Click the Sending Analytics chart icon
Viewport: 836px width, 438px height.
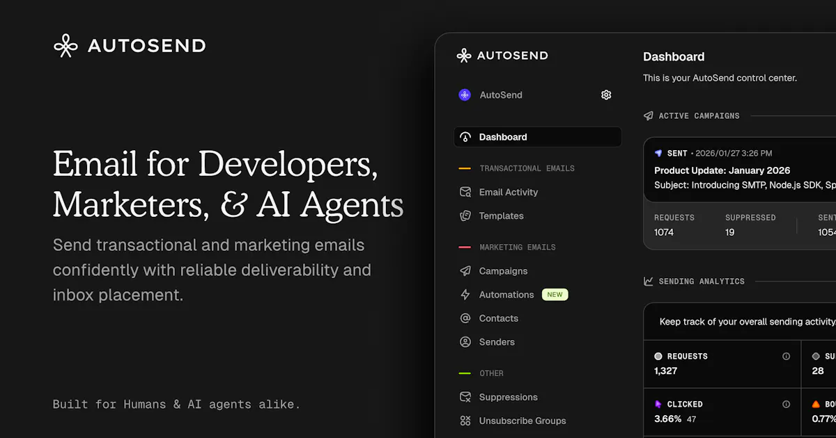pos(649,282)
